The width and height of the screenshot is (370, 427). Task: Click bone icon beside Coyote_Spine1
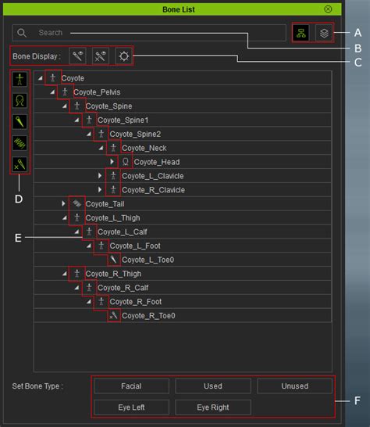89,120
